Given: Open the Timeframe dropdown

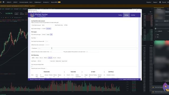Looking at the screenshot, I should click(87, 48).
